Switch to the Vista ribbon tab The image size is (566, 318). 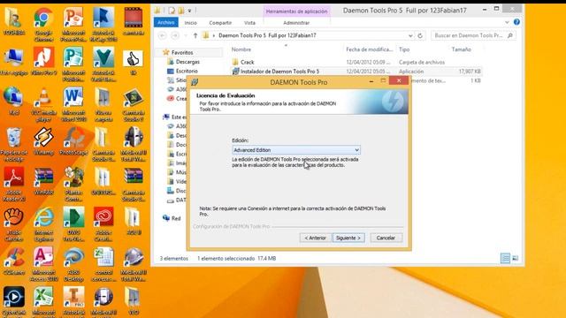pyautogui.click(x=249, y=23)
